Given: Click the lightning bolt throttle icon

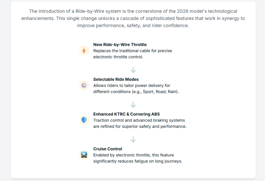Looking at the screenshot, I should (x=84, y=51).
